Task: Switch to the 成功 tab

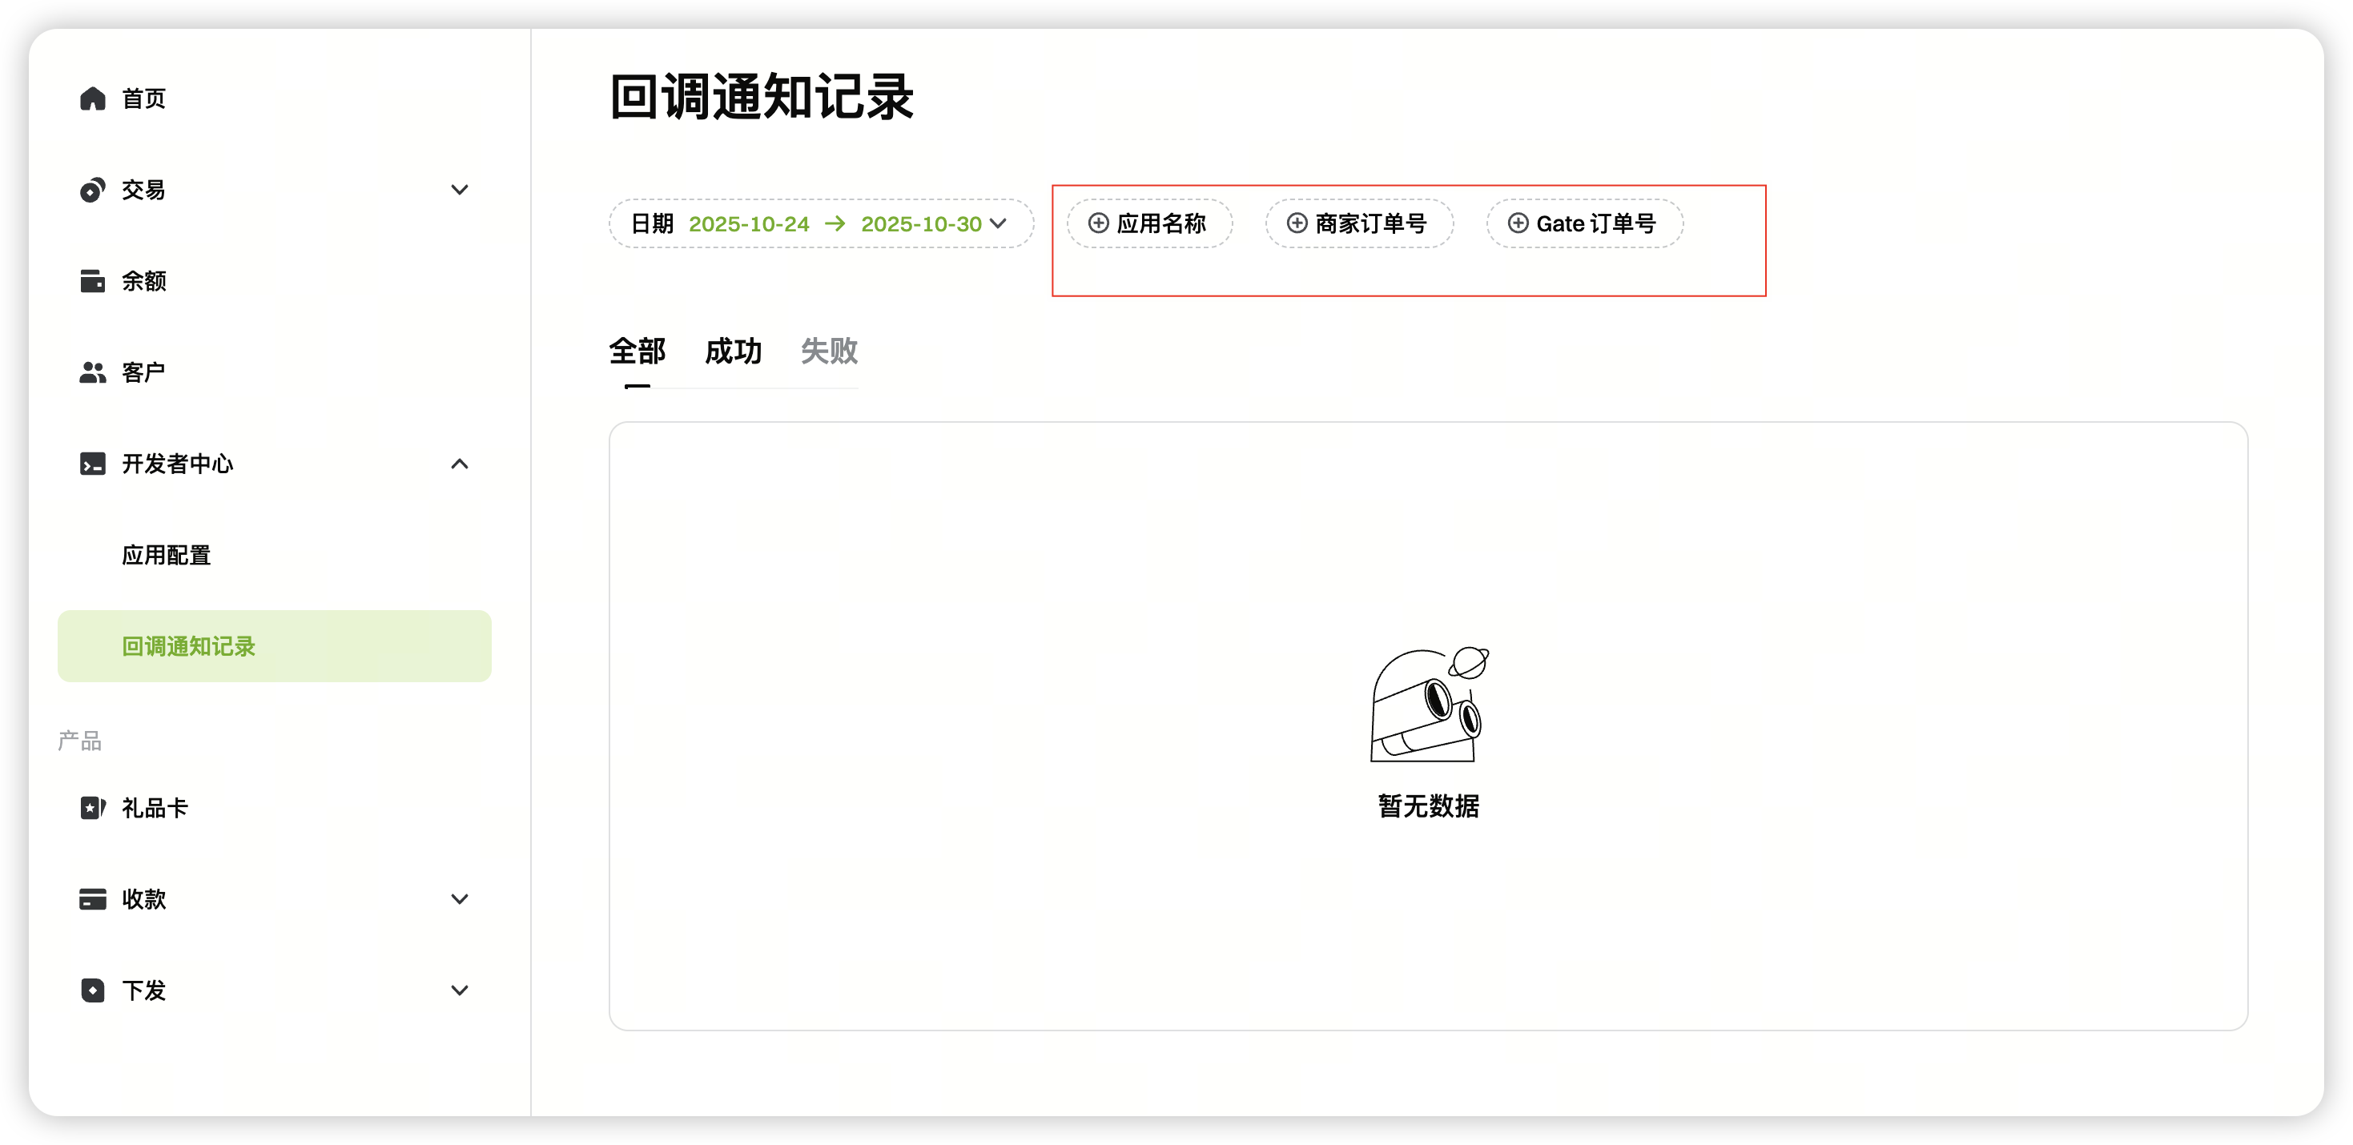Action: tap(733, 352)
